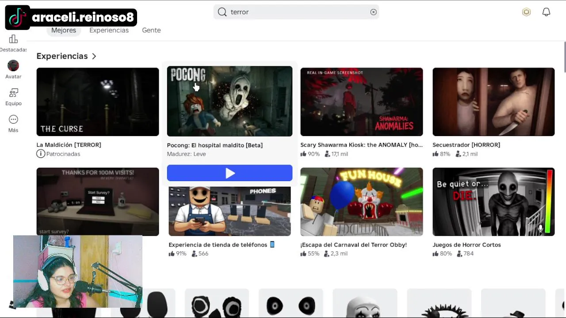
Task: Open the notifications bell
Action: point(547,12)
